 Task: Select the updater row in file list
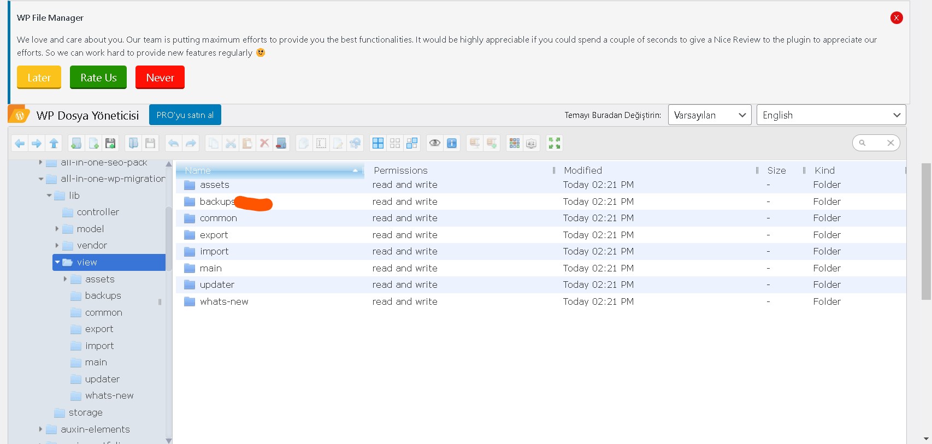point(541,285)
